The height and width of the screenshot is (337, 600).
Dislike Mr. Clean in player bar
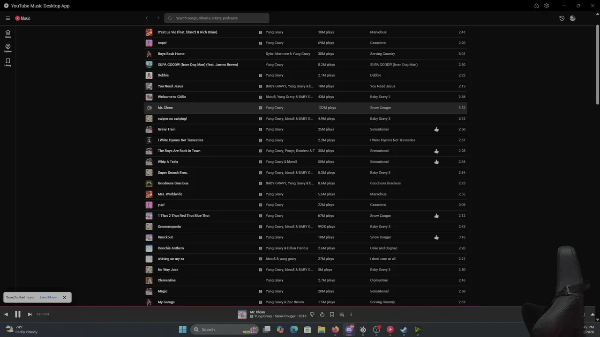312,315
